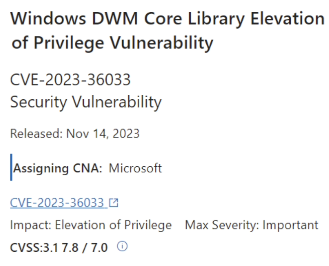Screen dimensions: 329x266
Task: Click the Security Vulnerability subtitle
Action: pos(86,102)
